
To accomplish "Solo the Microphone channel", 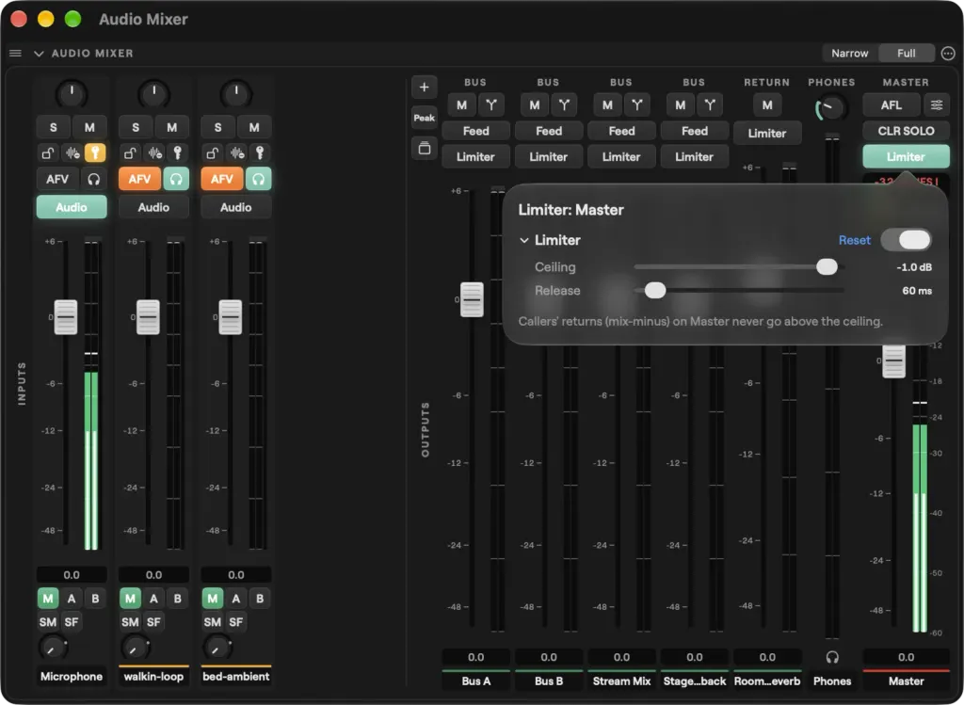I will click(x=54, y=128).
